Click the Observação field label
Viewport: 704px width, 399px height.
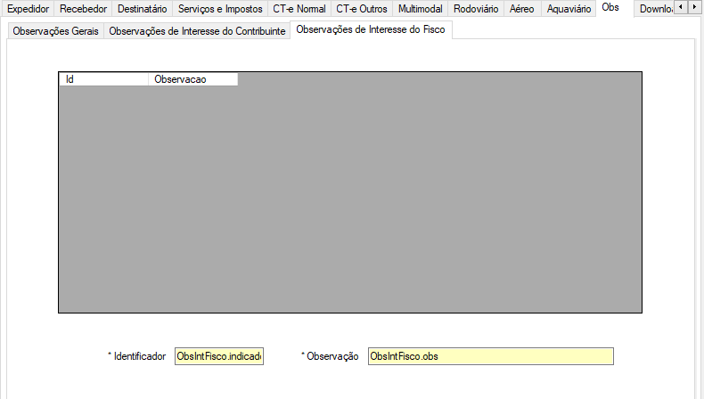[330, 356]
